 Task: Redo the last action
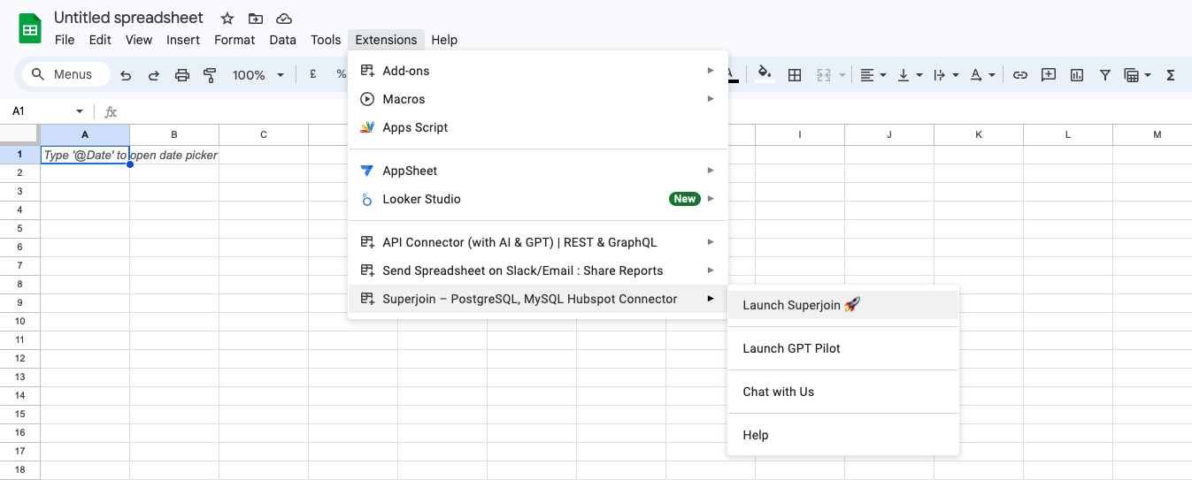click(x=154, y=75)
